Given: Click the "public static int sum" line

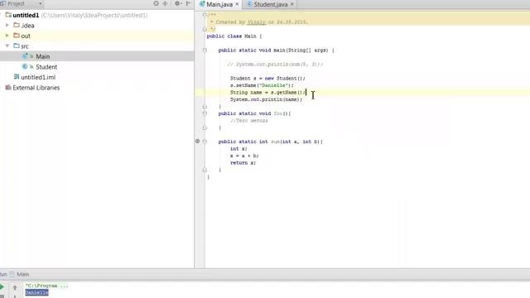Looking at the screenshot, I should [x=271, y=142].
